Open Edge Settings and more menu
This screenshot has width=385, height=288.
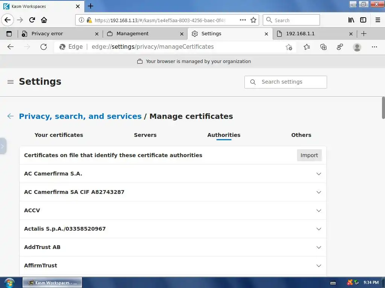click(374, 47)
